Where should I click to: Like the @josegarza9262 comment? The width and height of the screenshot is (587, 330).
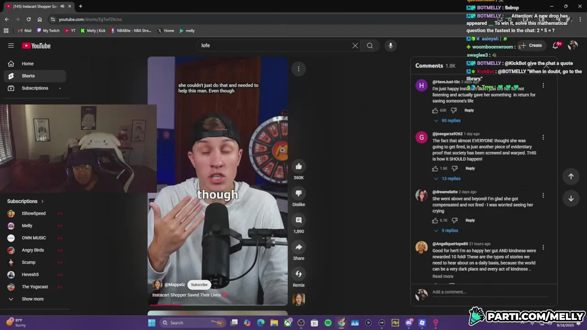(435, 169)
